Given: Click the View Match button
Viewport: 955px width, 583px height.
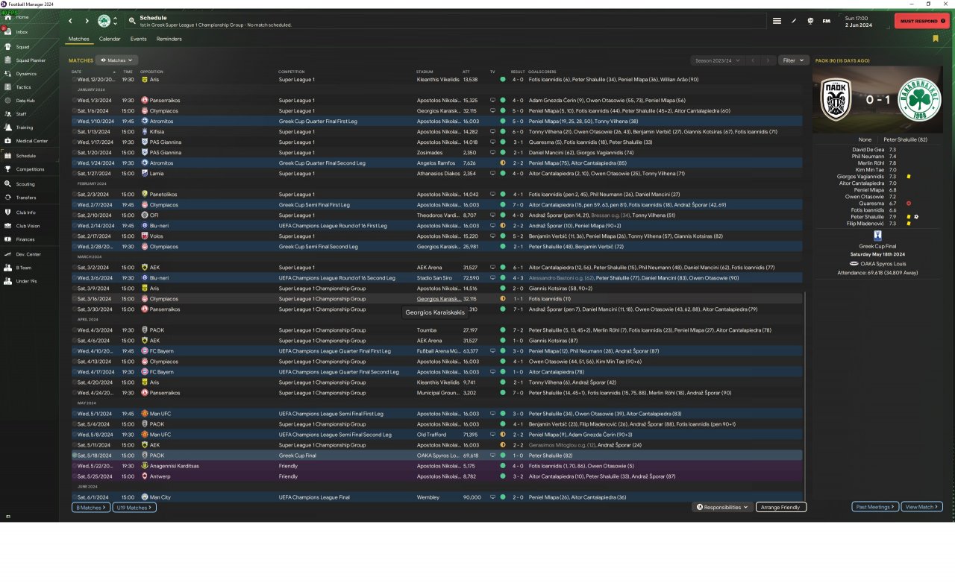Looking at the screenshot, I should (x=922, y=507).
